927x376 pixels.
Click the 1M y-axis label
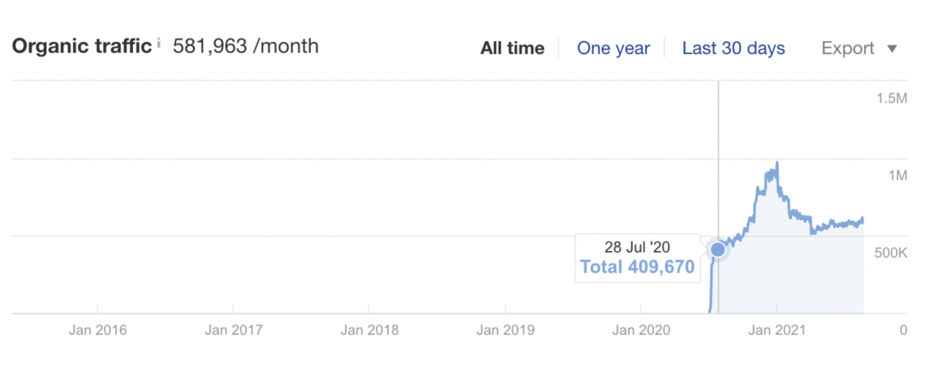pyautogui.click(x=897, y=176)
